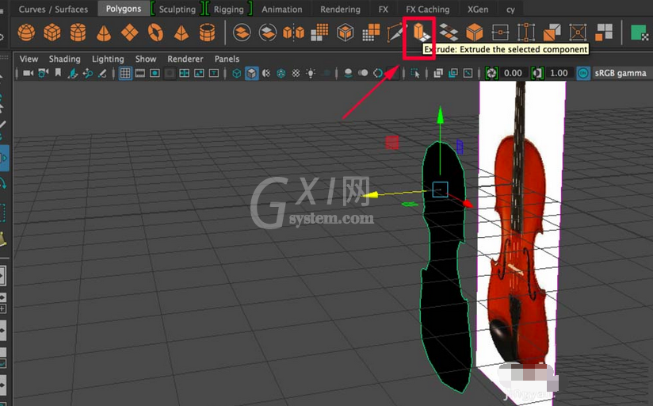Toggle the safe title display

214,74
